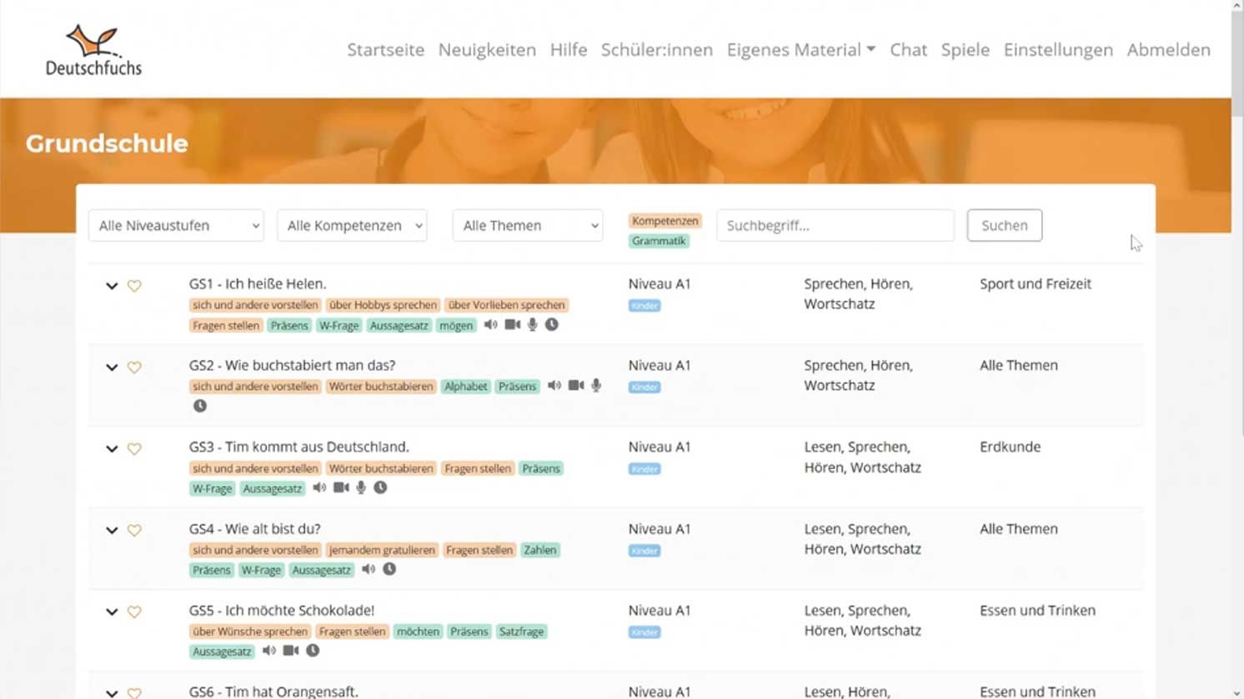Click the microphone icon for GS3
Screen dimensions: 1244x699
[x=360, y=487]
